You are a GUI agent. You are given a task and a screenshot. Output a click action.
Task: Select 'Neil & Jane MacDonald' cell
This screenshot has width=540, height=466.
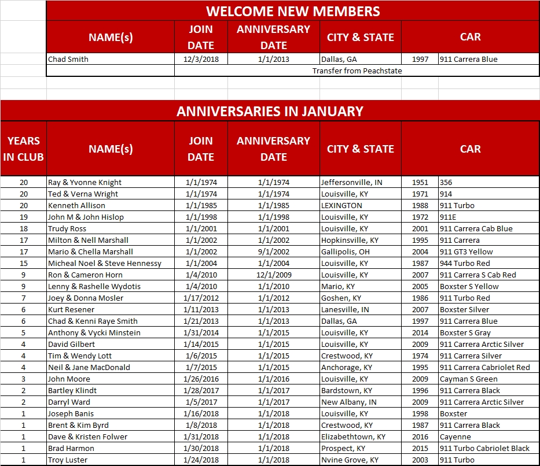pos(111,367)
